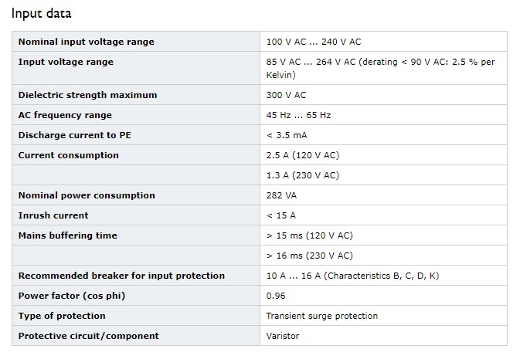Select the Dielectric strength maximum label
520x359 pixels.
click(x=87, y=95)
